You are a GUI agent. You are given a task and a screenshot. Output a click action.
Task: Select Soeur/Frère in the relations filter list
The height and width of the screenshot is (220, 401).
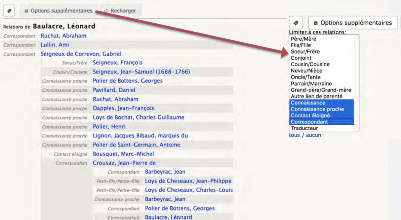306,52
